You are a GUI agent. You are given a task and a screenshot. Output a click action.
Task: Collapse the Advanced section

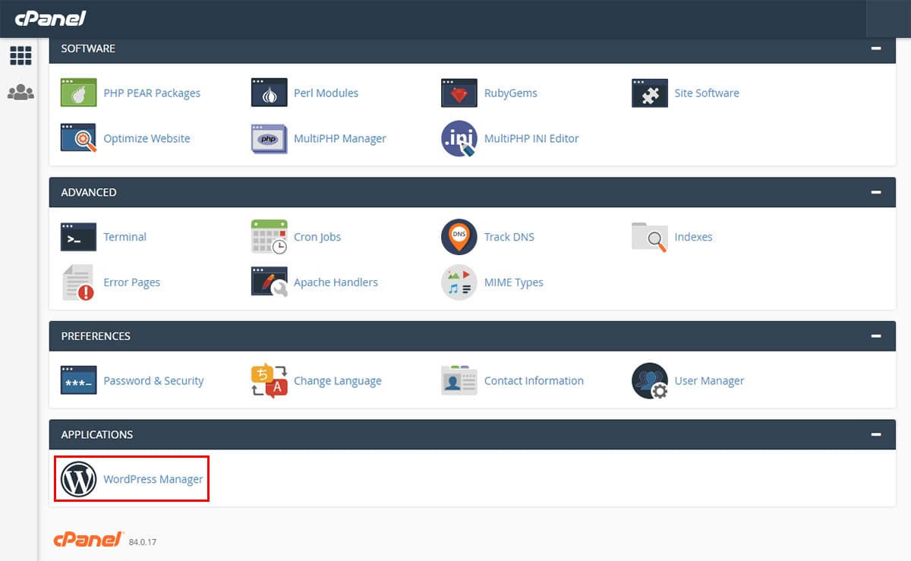(x=876, y=193)
